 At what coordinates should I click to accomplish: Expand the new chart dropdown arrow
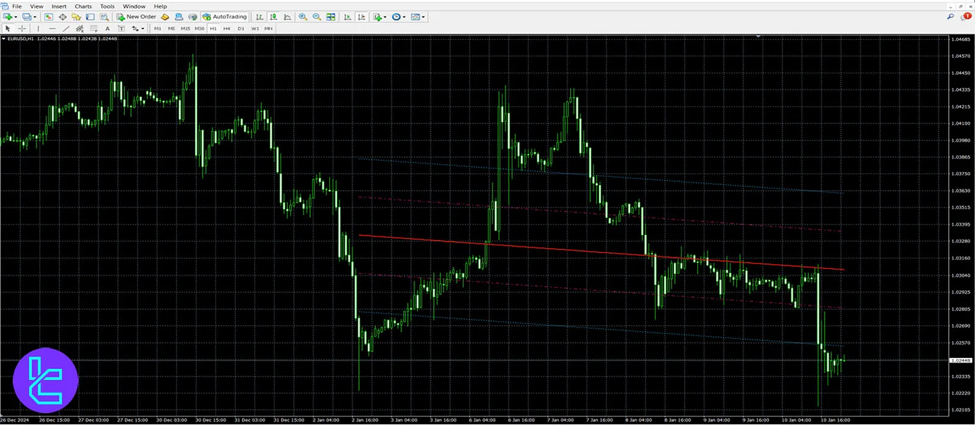coord(15,17)
